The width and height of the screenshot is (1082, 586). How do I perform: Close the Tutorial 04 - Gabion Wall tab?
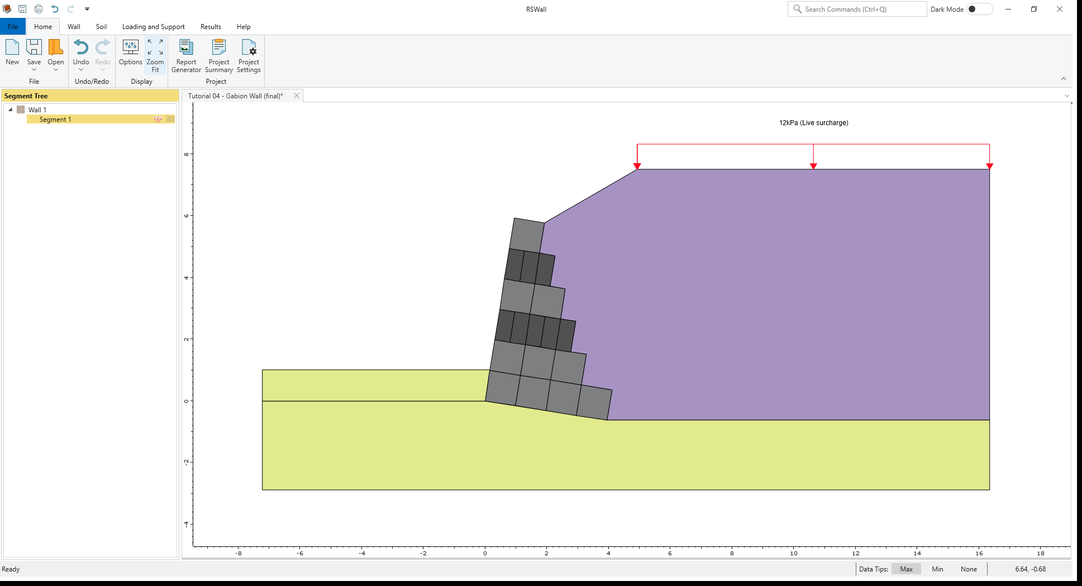297,96
